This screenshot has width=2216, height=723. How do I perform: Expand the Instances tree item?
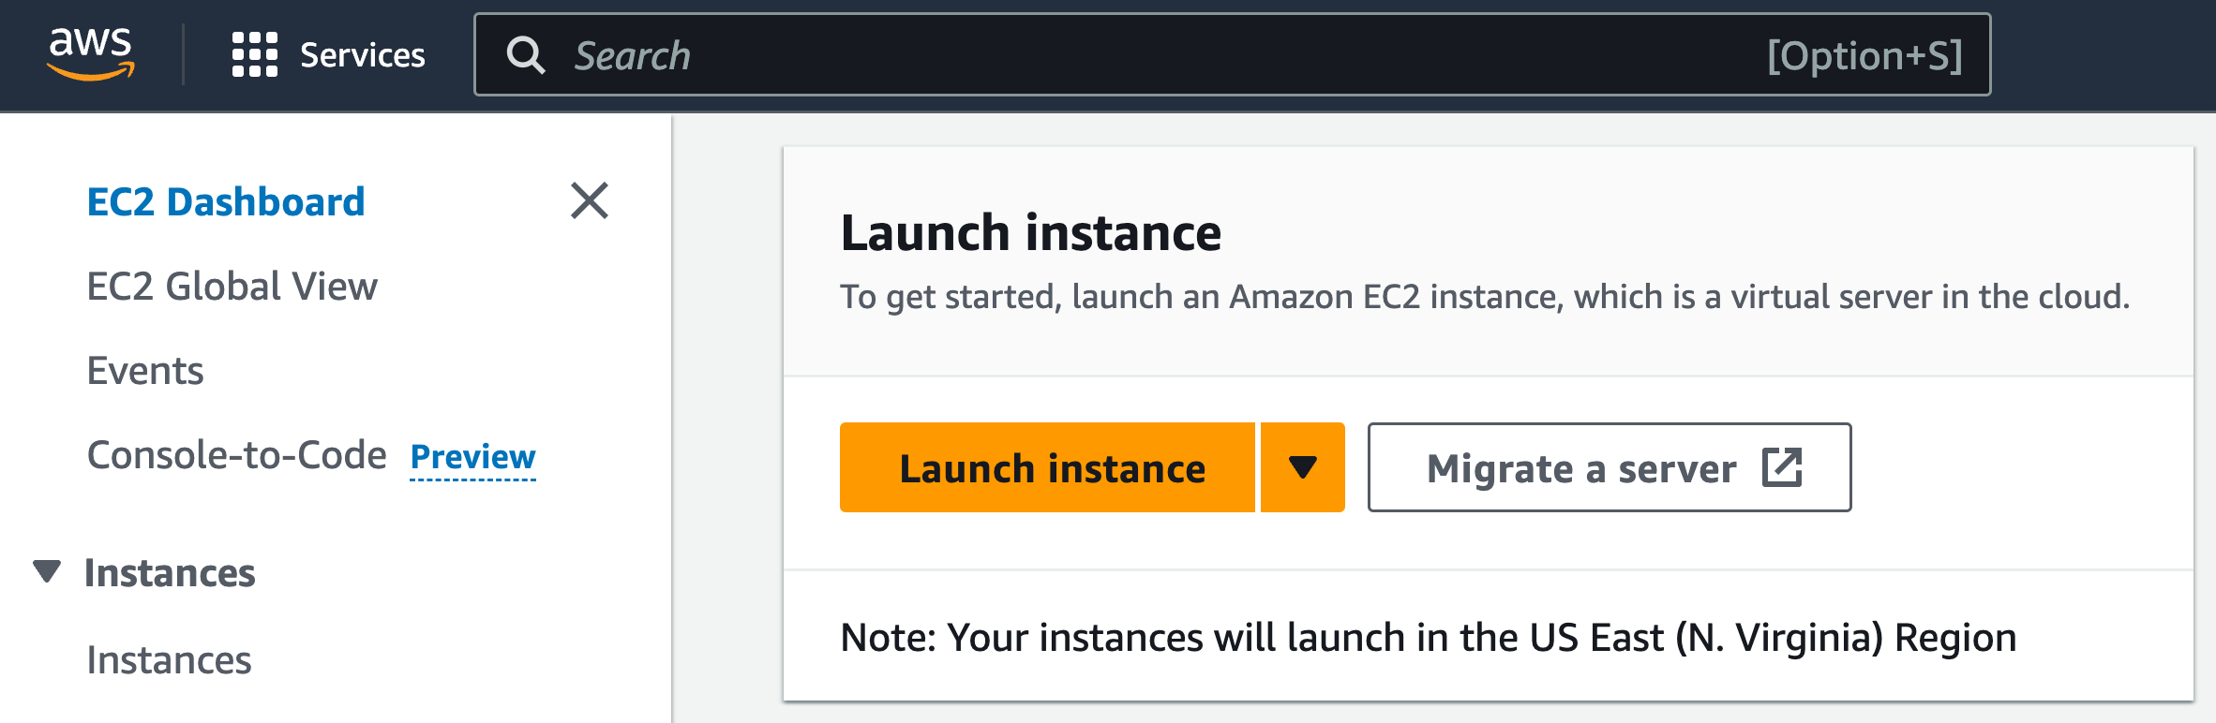(172, 572)
